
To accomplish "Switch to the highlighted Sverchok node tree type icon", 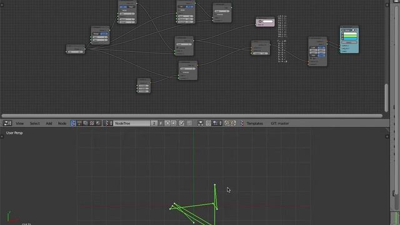I will click(x=73, y=123).
